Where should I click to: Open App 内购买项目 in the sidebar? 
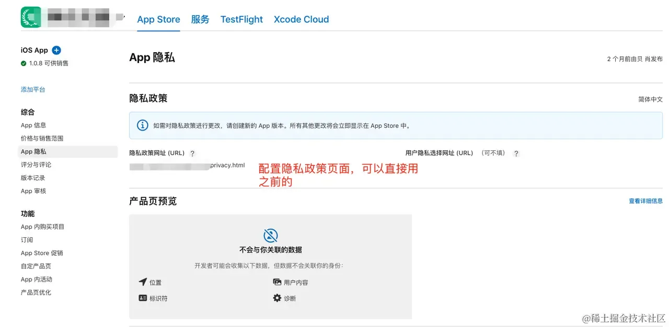tap(42, 227)
